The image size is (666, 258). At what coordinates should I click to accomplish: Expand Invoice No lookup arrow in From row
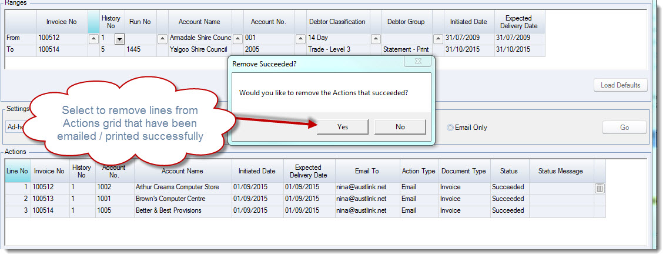(x=93, y=39)
